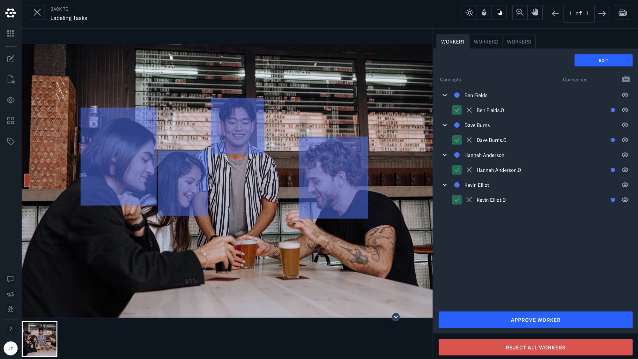
Task: Hide the Kevin Elliot concept with eye icon
Action: (625, 185)
